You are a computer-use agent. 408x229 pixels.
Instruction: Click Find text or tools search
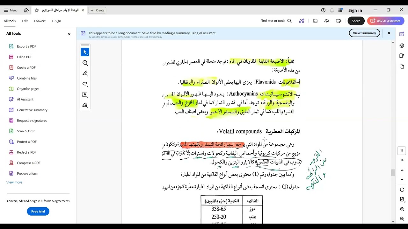pos(276,21)
